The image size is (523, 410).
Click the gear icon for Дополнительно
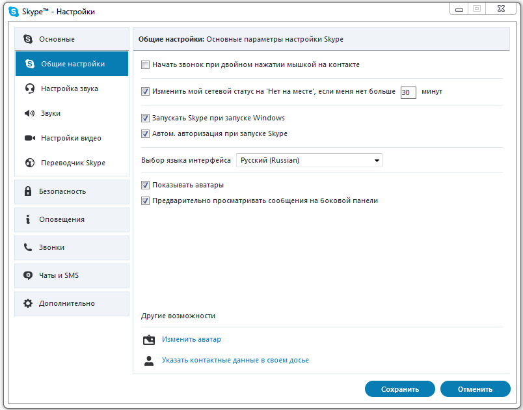tap(28, 303)
